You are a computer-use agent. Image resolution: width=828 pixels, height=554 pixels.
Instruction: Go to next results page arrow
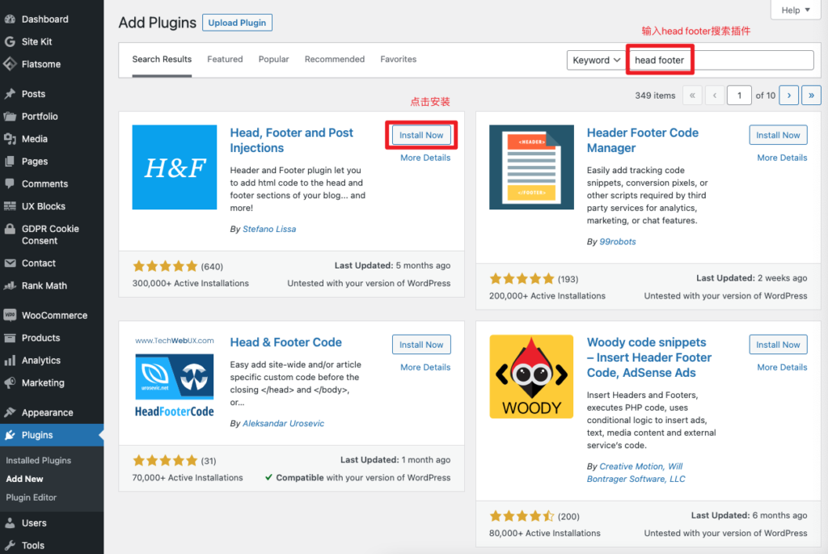click(789, 95)
